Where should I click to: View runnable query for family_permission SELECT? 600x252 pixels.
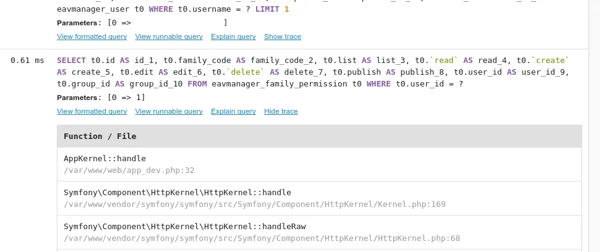[x=169, y=111]
